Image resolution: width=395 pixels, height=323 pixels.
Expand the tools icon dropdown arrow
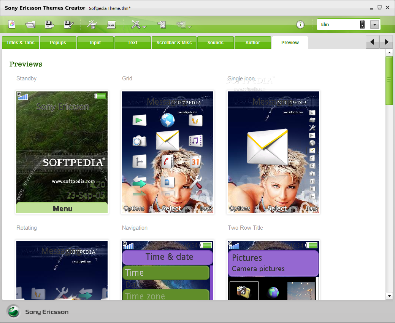[144, 27]
